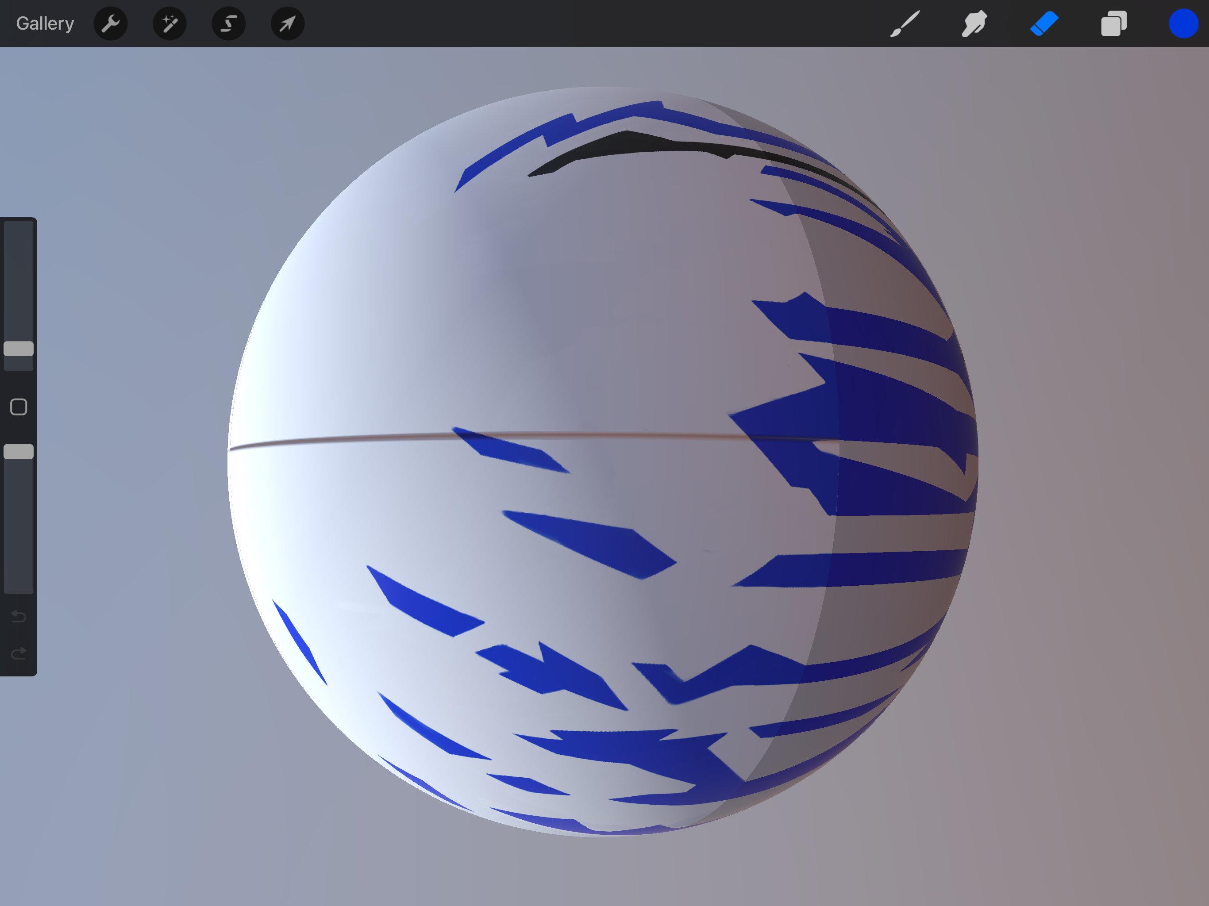1209x906 pixels.
Task: Redo the last undone action
Action: click(19, 653)
